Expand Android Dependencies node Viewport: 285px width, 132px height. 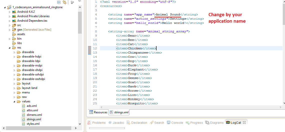click(x=10, y=21)
